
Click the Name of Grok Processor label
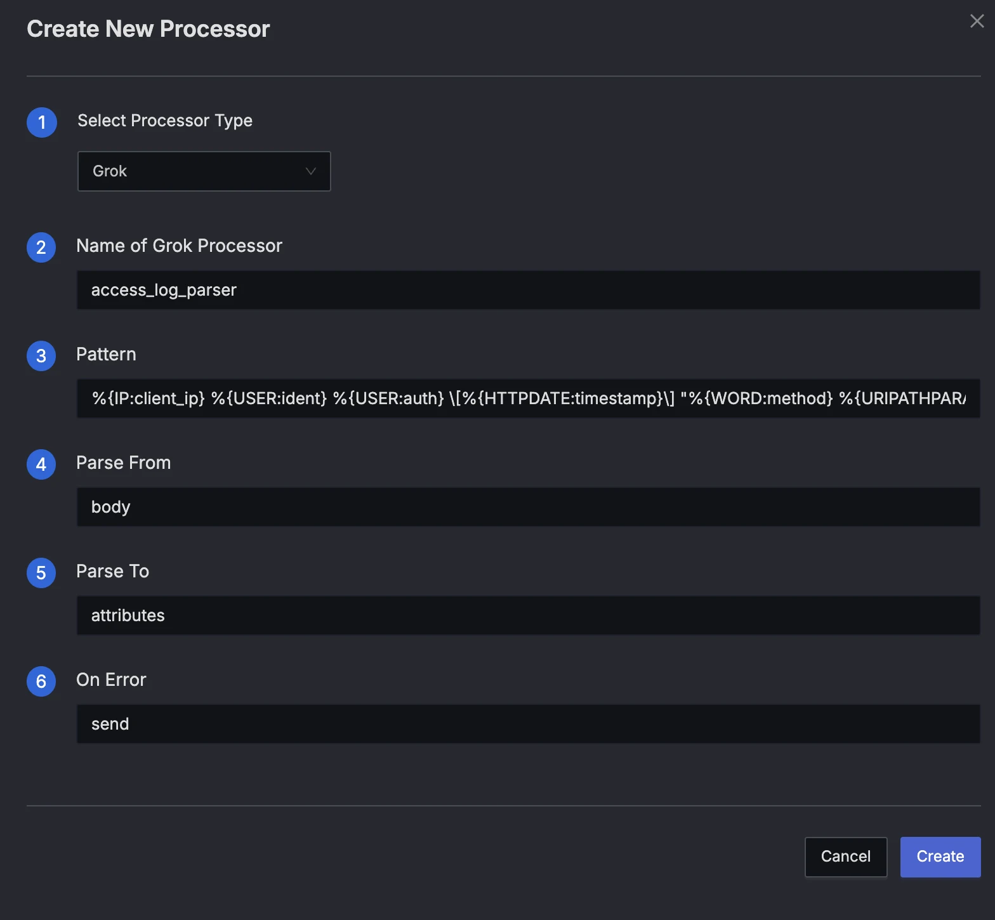pos(179,246)
